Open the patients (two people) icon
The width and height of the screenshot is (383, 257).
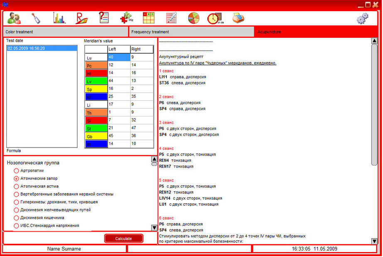(14, 18)
